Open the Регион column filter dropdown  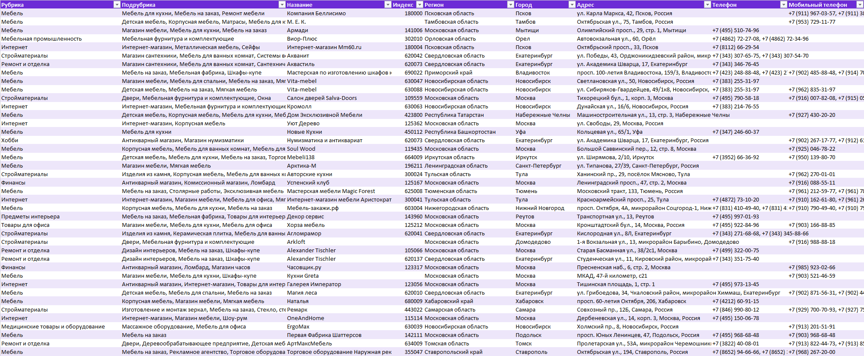(511, 5)
